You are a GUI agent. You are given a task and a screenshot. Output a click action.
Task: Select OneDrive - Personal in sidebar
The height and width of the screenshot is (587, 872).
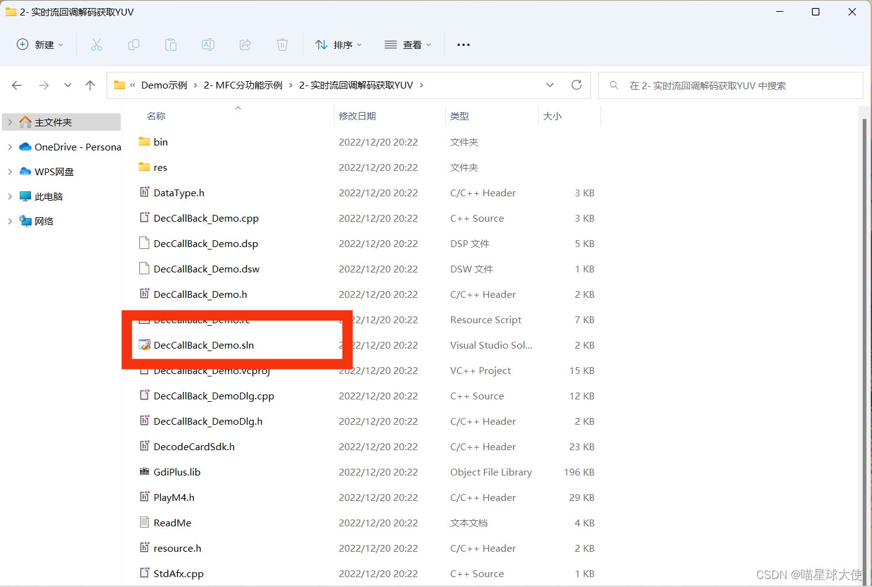pos(77,147)
